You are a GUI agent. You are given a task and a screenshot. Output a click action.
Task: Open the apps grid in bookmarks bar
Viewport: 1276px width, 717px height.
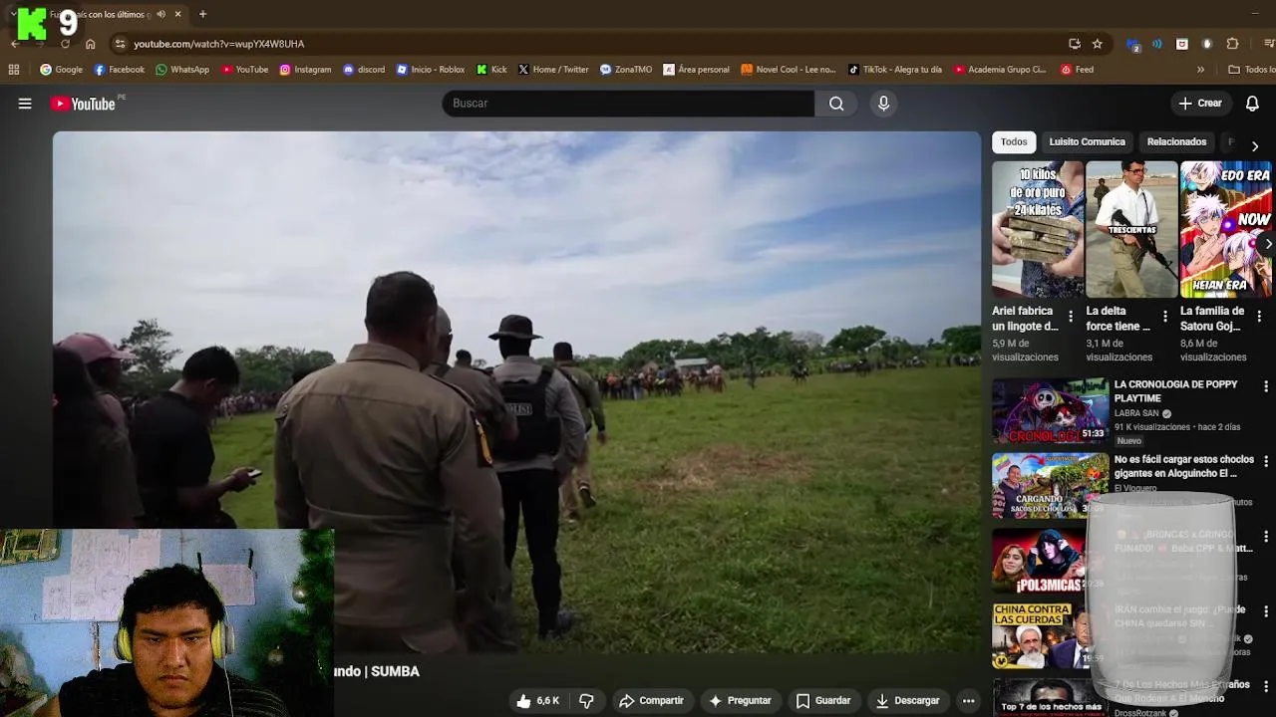pos(14,70)
